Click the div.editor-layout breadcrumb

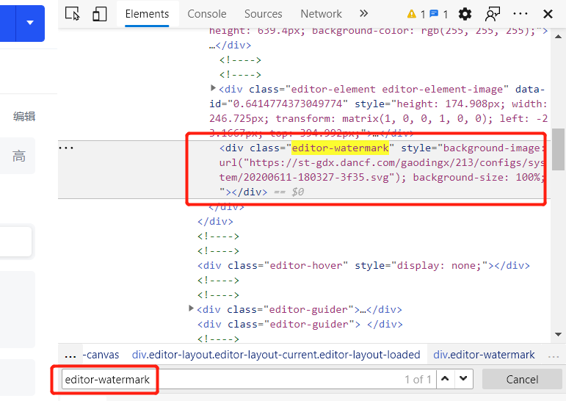[276, 355]
